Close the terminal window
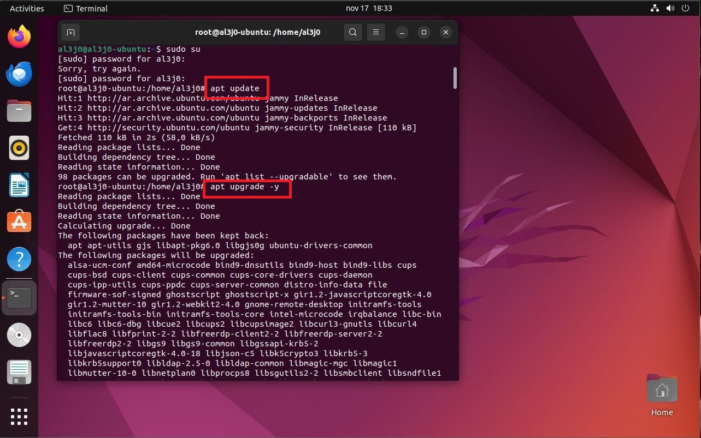This screenshot has height=438, width=701. pos(446,32)
